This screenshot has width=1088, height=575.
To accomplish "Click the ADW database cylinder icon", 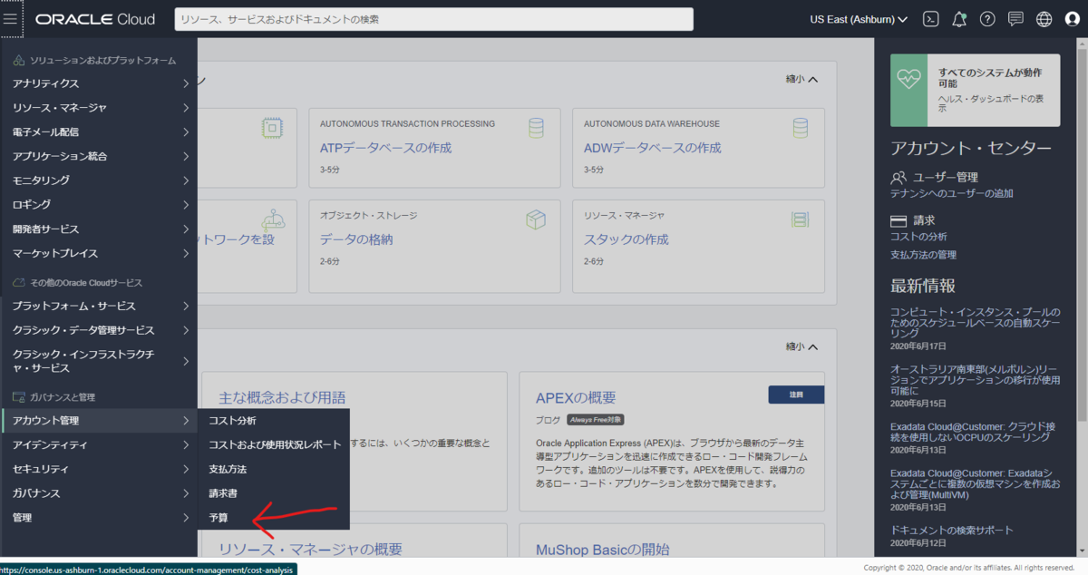I will 800,128.
